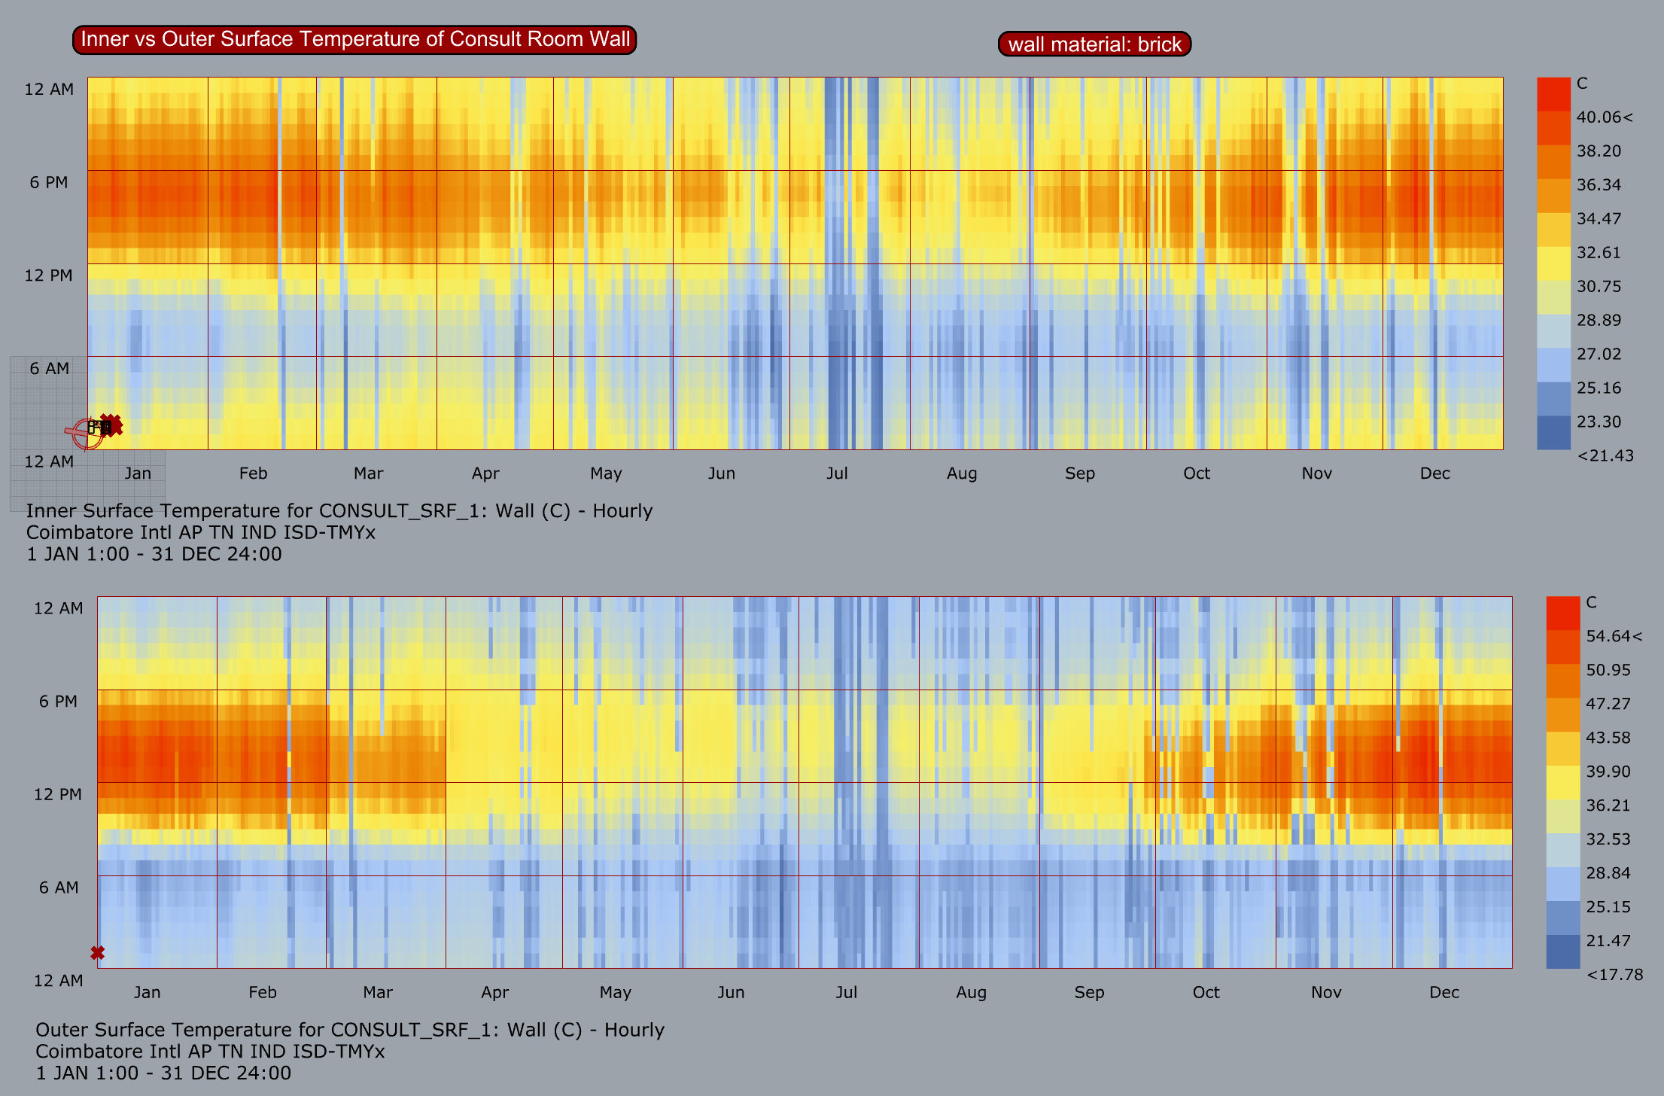Click the 'wall material: brick' red label

[1094, 44]
